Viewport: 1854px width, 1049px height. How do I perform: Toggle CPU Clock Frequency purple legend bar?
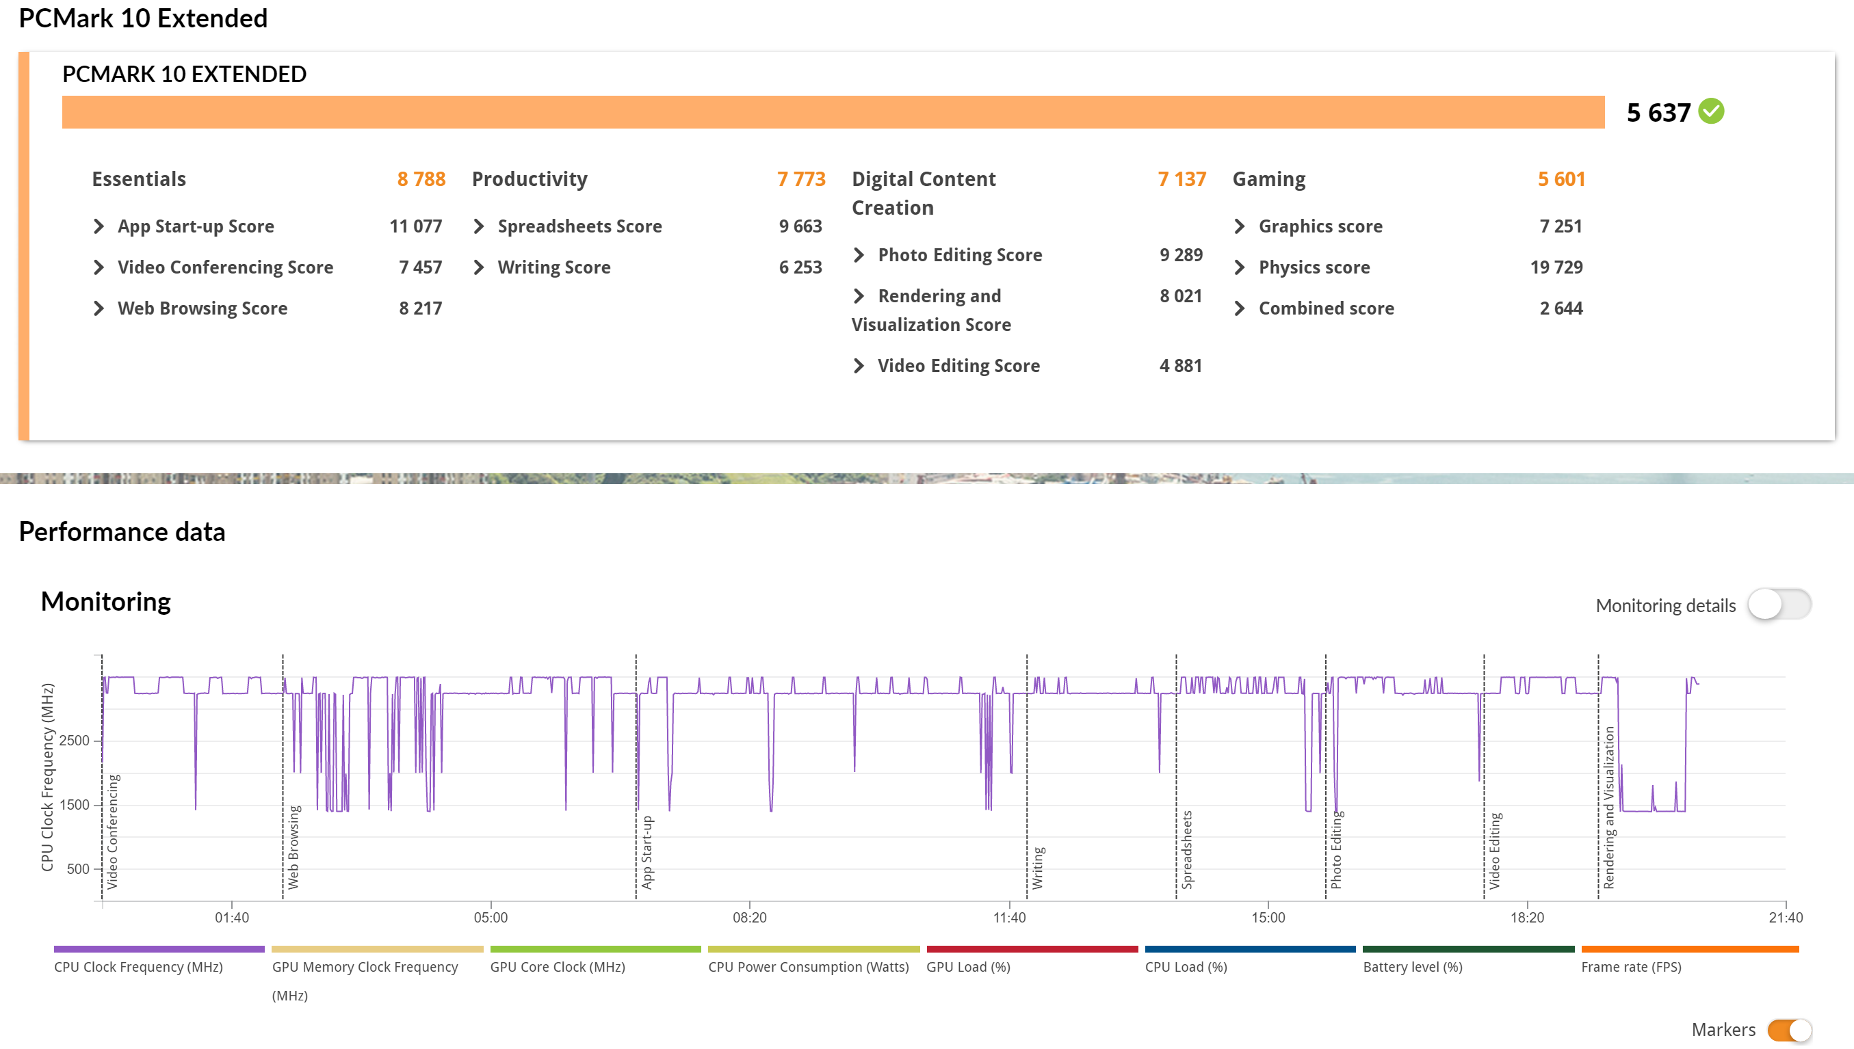(x=159, y=950)
